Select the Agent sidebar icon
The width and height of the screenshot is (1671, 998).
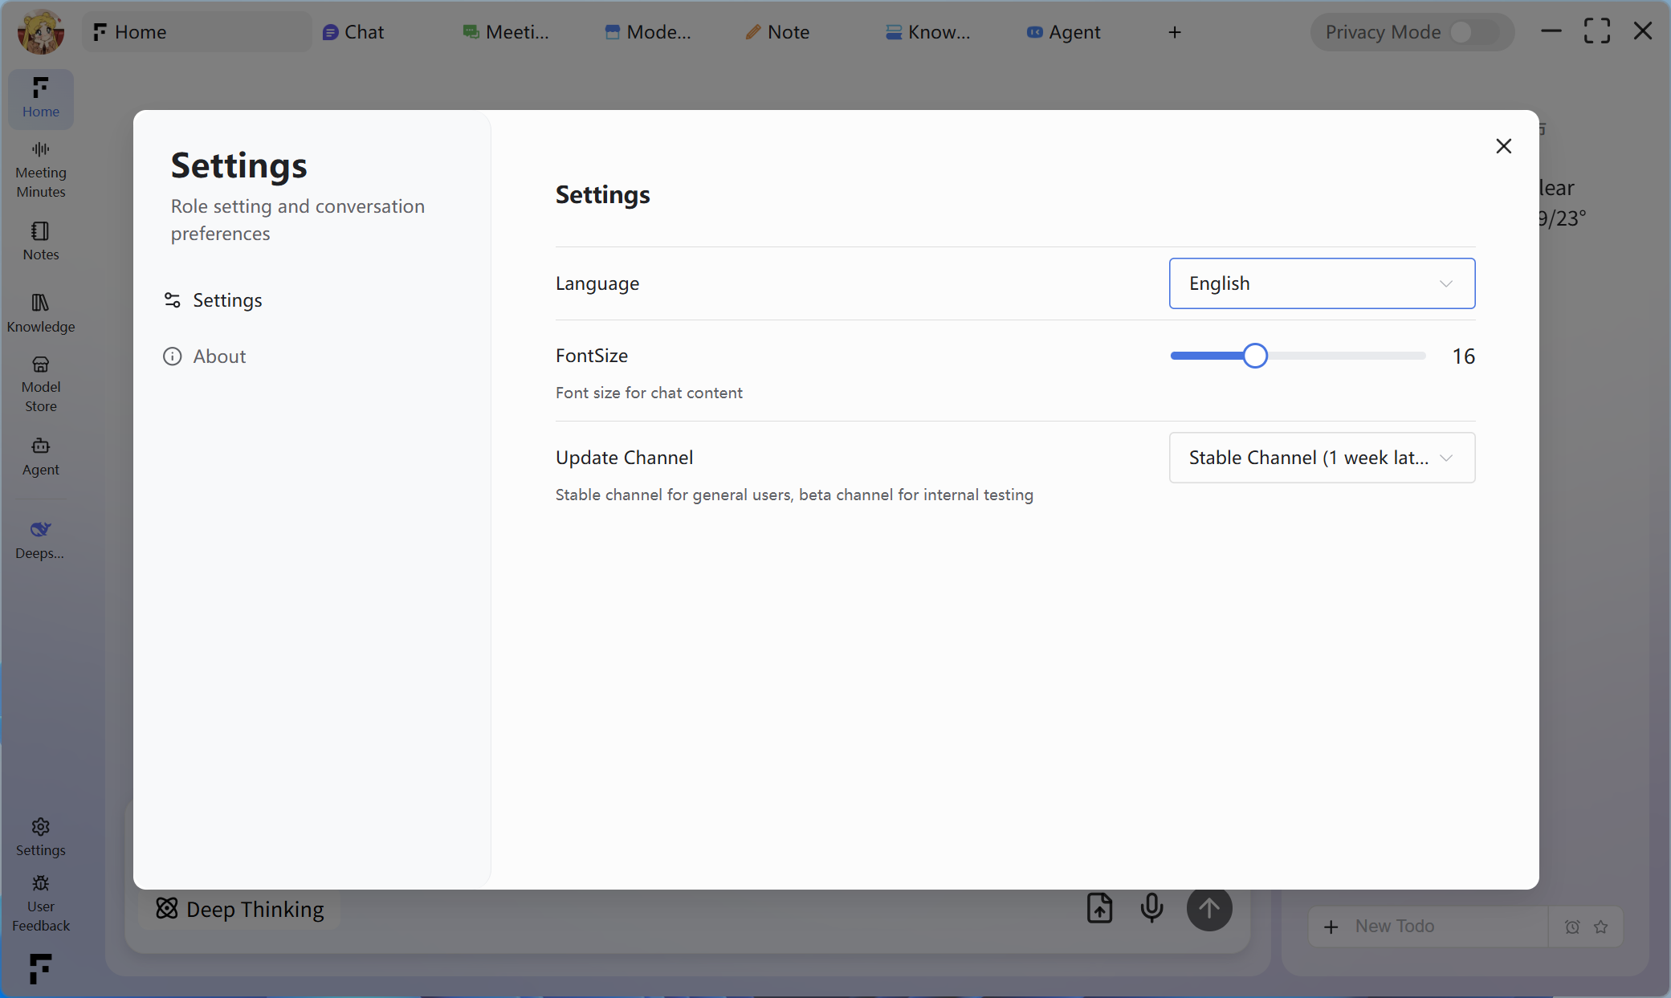pyautogui.click(x=40, y=456)
